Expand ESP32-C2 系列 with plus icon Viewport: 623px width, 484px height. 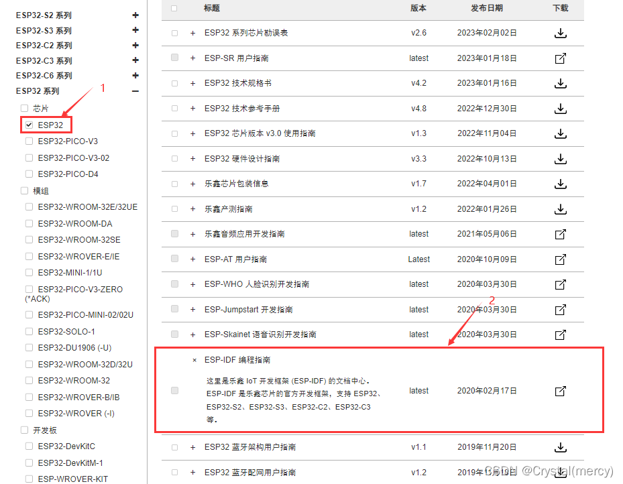point(135,46)
